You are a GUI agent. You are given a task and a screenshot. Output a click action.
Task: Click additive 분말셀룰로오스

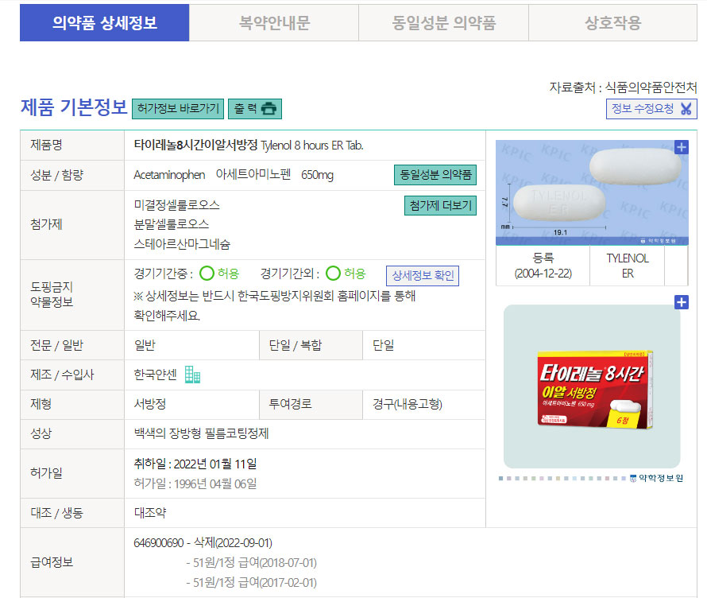(172, 224)
